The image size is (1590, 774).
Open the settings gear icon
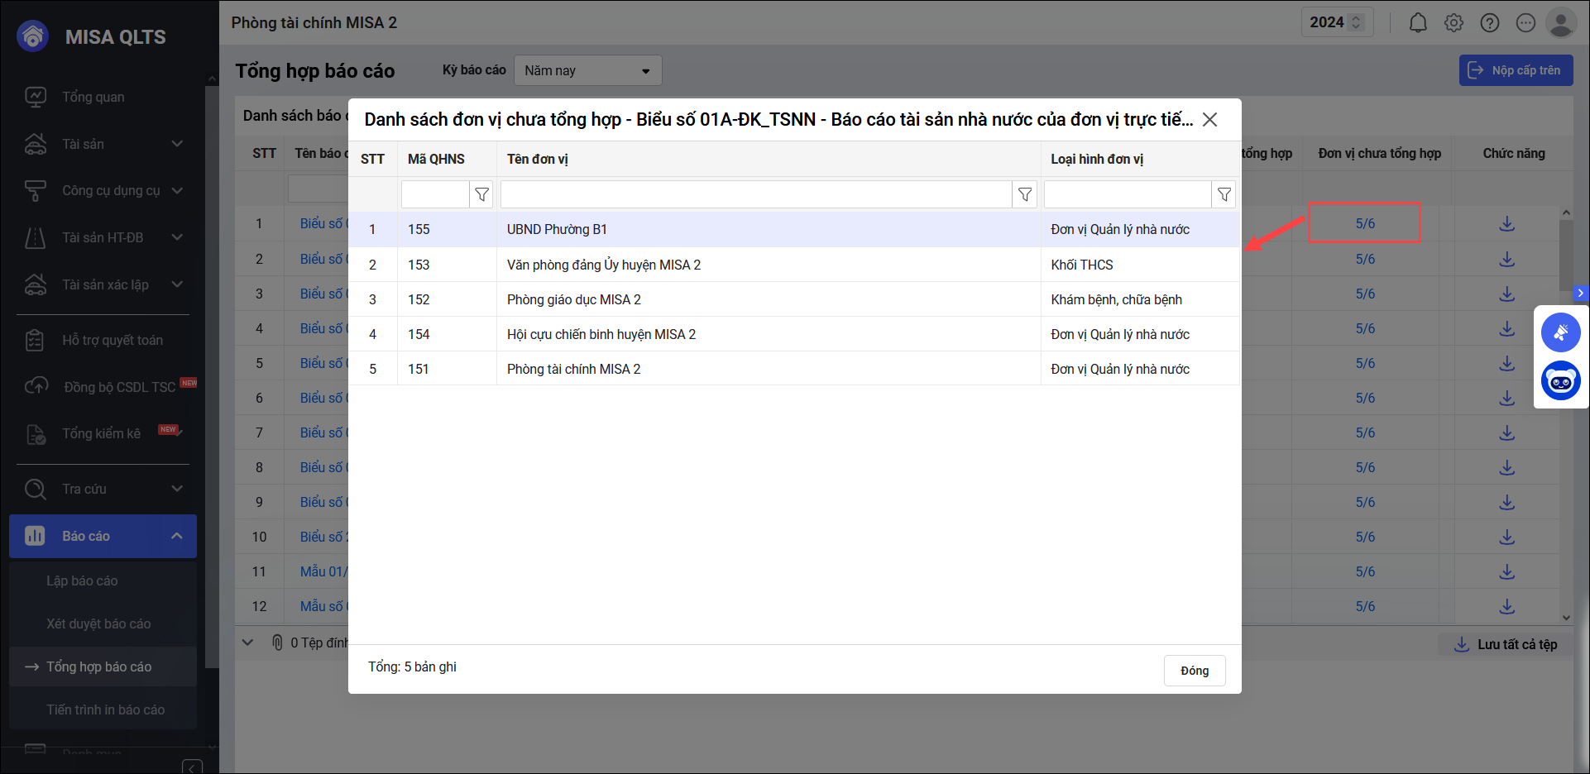pos(1454,23)
